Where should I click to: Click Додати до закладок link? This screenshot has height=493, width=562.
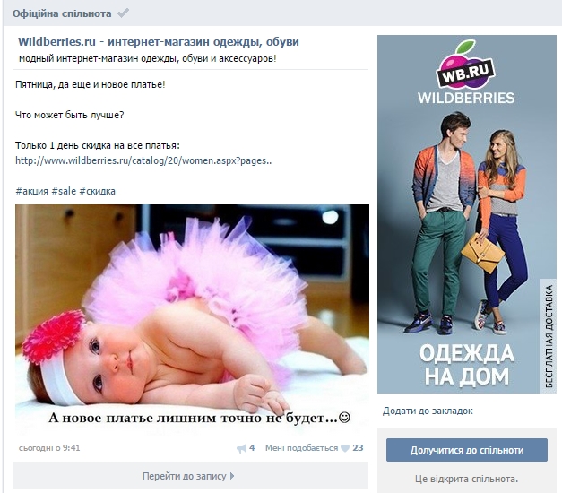coord(428,411)
